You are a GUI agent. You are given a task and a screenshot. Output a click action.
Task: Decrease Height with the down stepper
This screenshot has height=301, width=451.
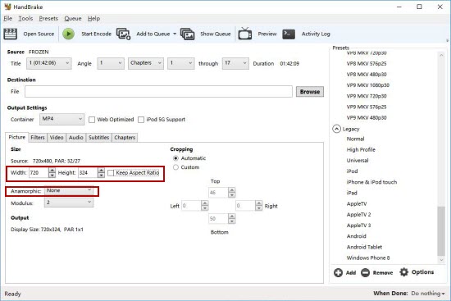[101, 176]
